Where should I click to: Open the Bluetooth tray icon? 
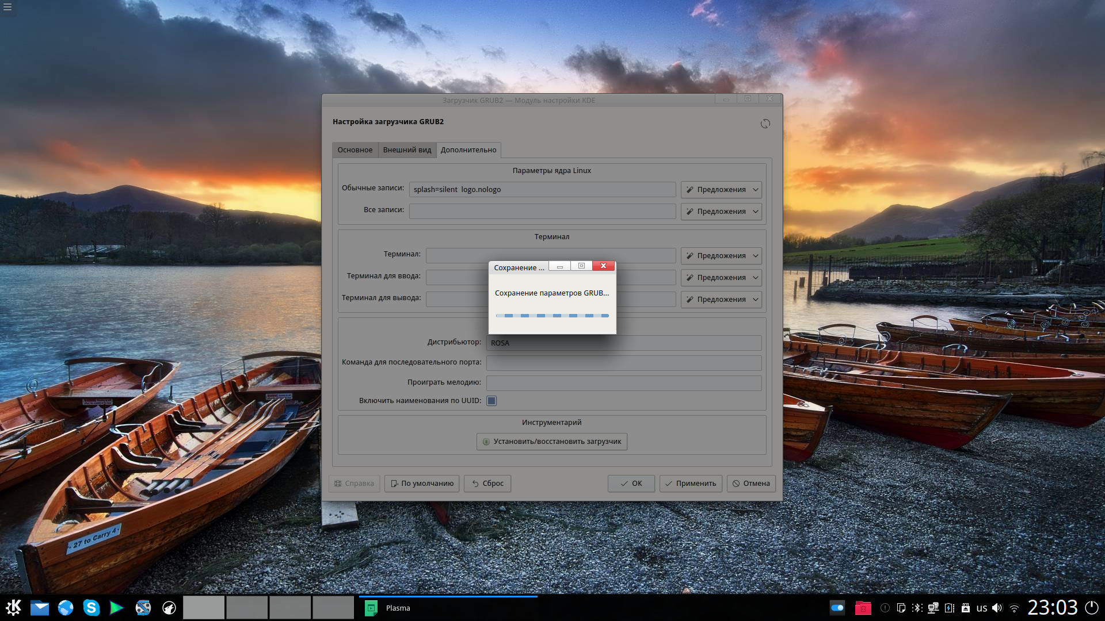point(917,608)
